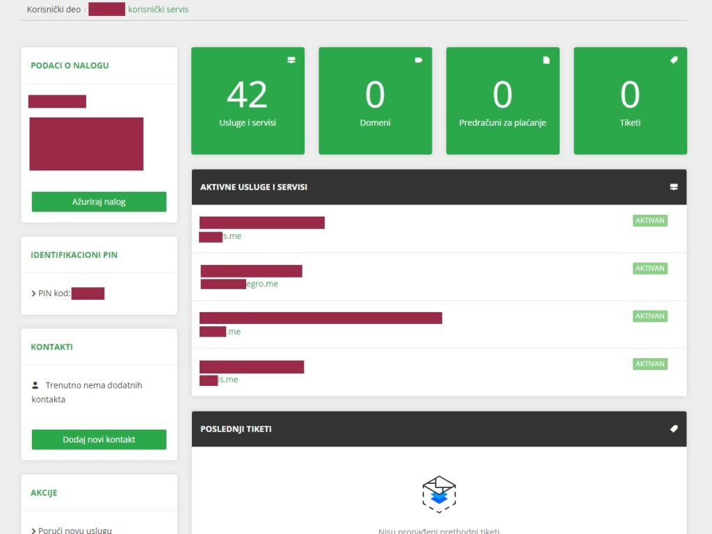712x534 pixels.
Task: Click the empty inbox illustration icon
Action: [x=439, y=494]
